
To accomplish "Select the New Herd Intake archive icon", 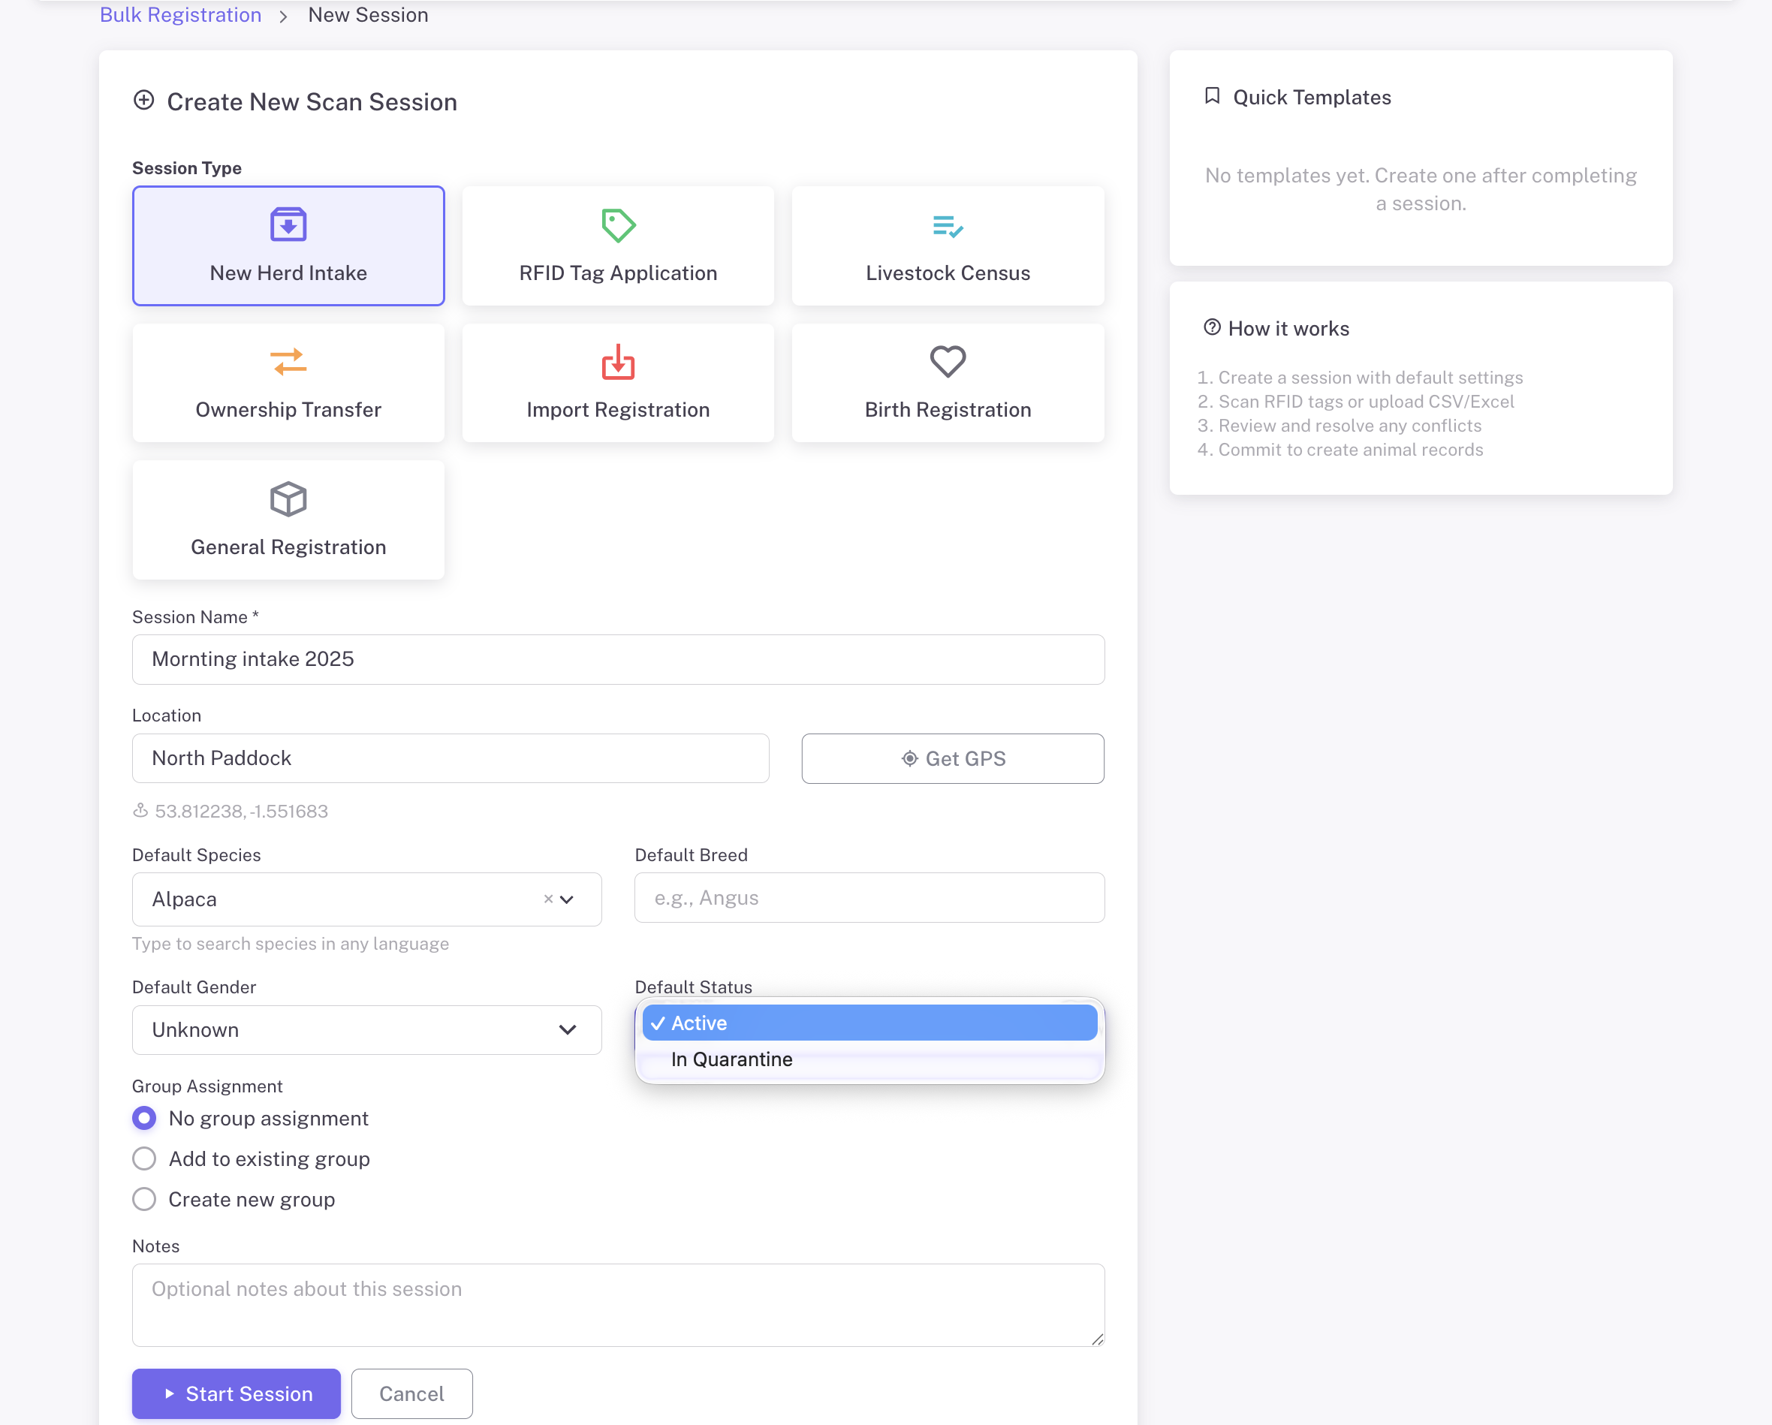I will (288, 224).
